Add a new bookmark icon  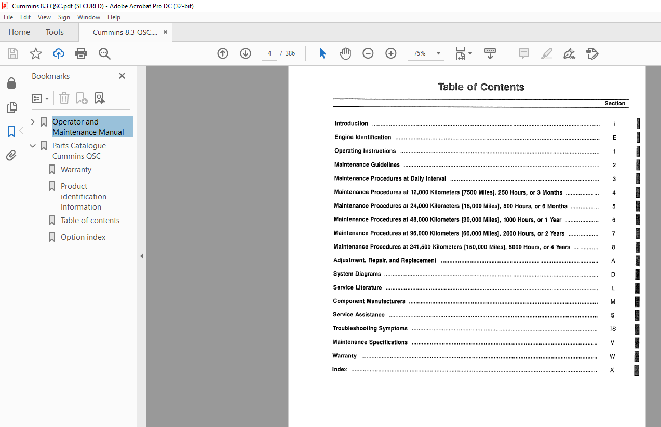(x=82, y=98)
